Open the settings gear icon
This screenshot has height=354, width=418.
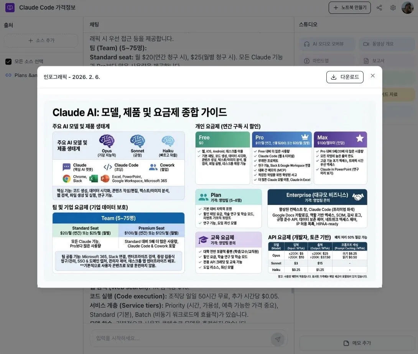pyautogui.click(x=393, y=8)
